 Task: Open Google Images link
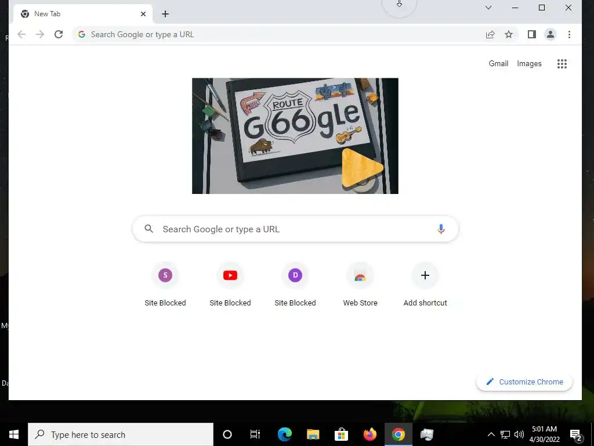[x=529, y=64]
